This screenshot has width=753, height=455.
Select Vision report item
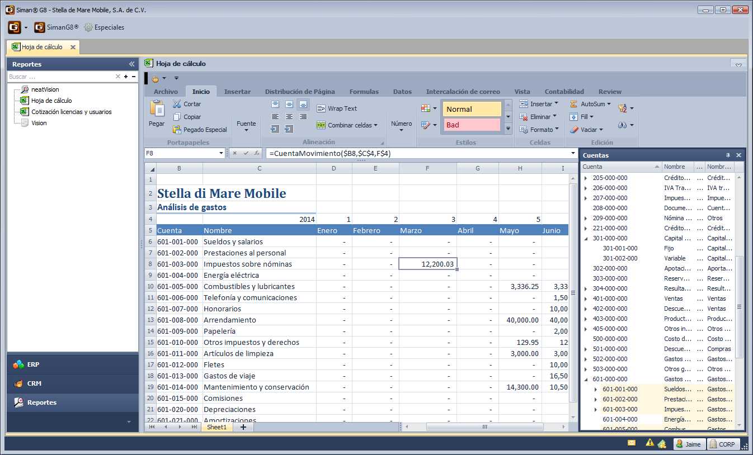pos(39,123)
